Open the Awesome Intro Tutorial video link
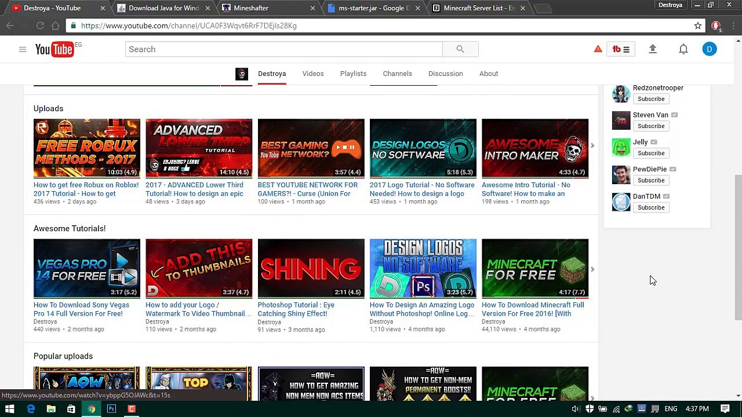This screenshot has height=417, width=742. pos(526,189)
